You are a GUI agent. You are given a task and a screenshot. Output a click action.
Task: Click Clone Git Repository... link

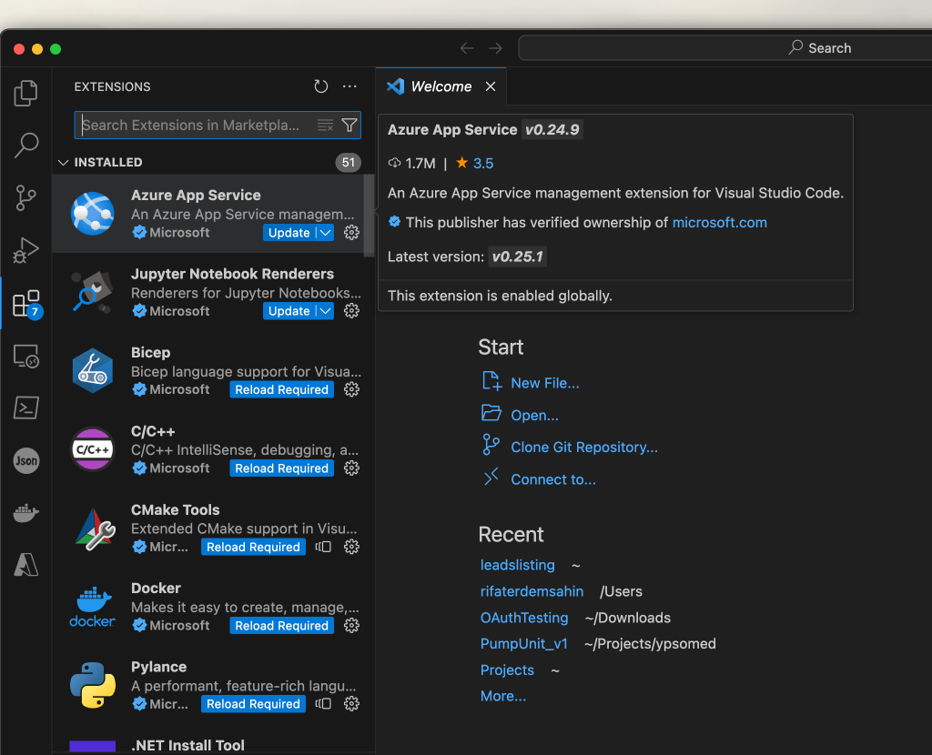point(584,448)
